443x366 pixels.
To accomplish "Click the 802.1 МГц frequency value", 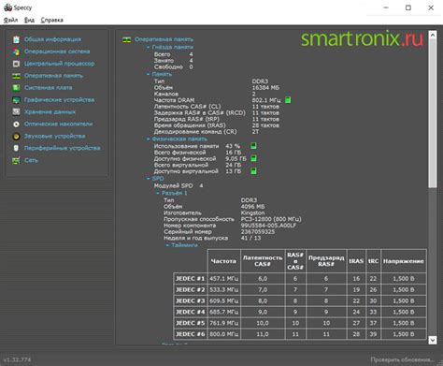I will click(x=266, y=100).
